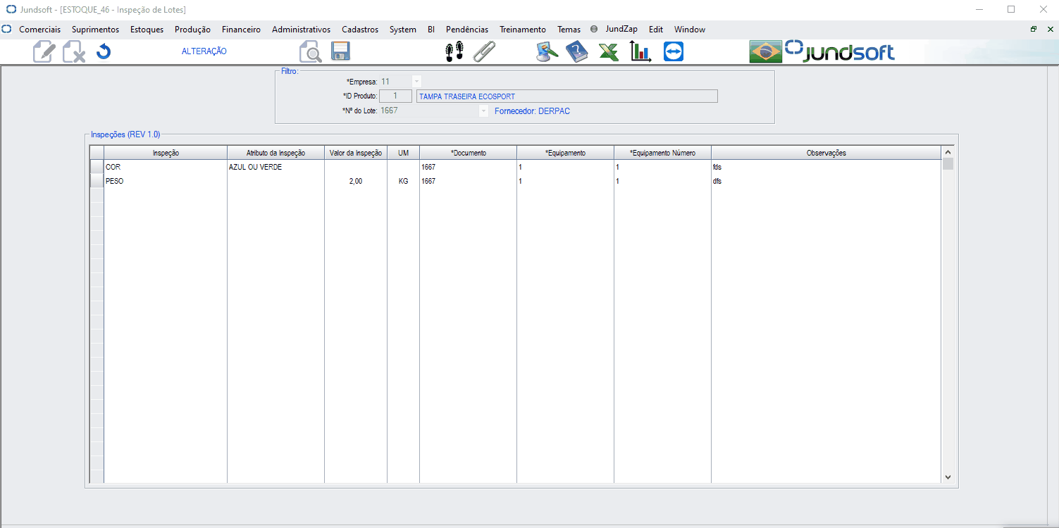This screenshot has width=1059, height=528.
Task: Click the Documento cell in the COR row
Action: pyautogui.click(x=468, y=167)
